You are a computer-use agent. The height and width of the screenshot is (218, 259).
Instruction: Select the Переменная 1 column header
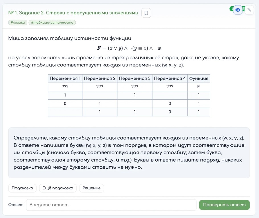click(x=65, y=78)
